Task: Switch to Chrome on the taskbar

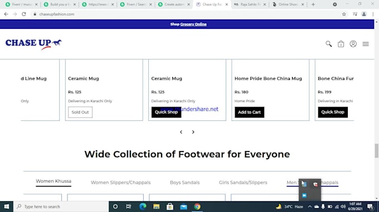Action: (197, 206)
